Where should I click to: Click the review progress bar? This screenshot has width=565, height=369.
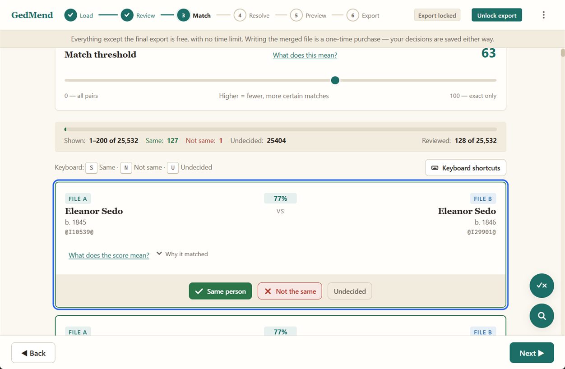pyautogui.click(x=281, y=129)
